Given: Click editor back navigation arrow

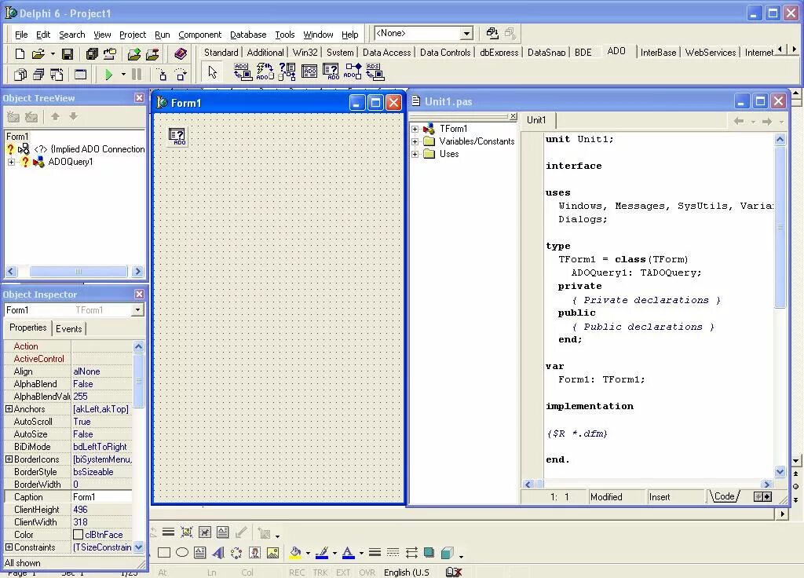Looking at the screenshot, I should [x=738, y=121].
